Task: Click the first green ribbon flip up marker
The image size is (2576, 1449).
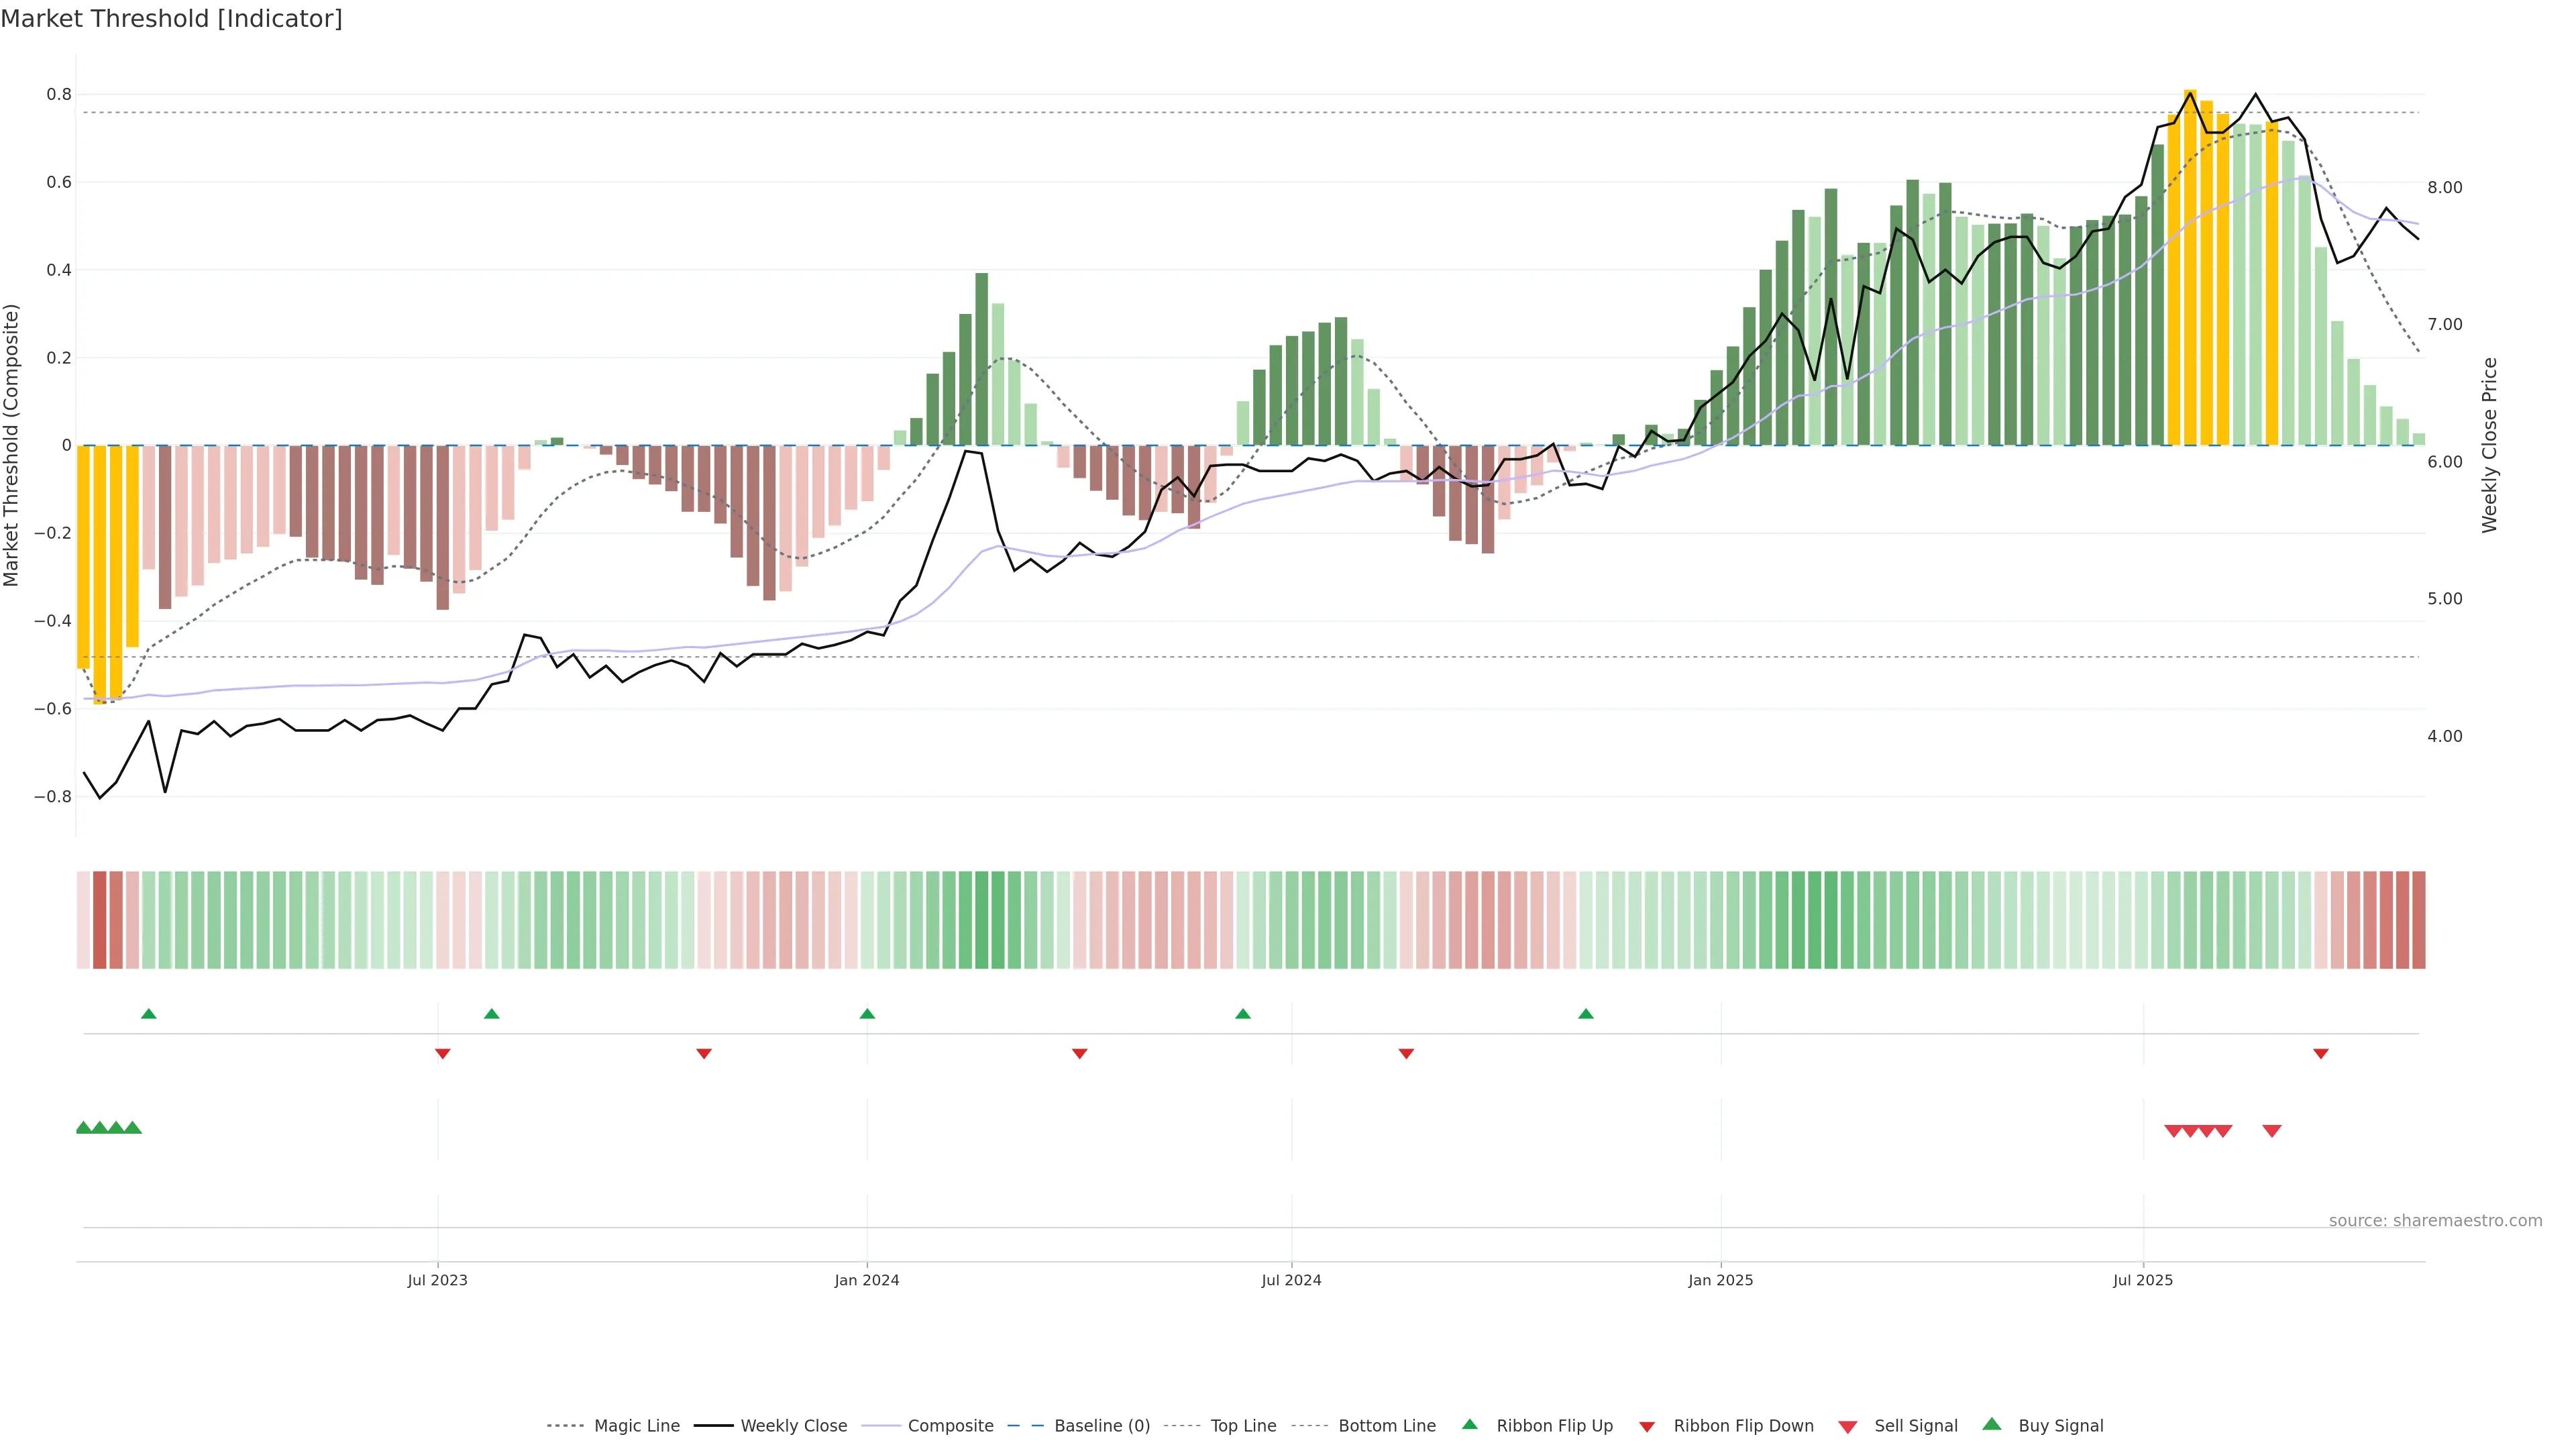Action: pyautogui.click(x=149, y=1014)
